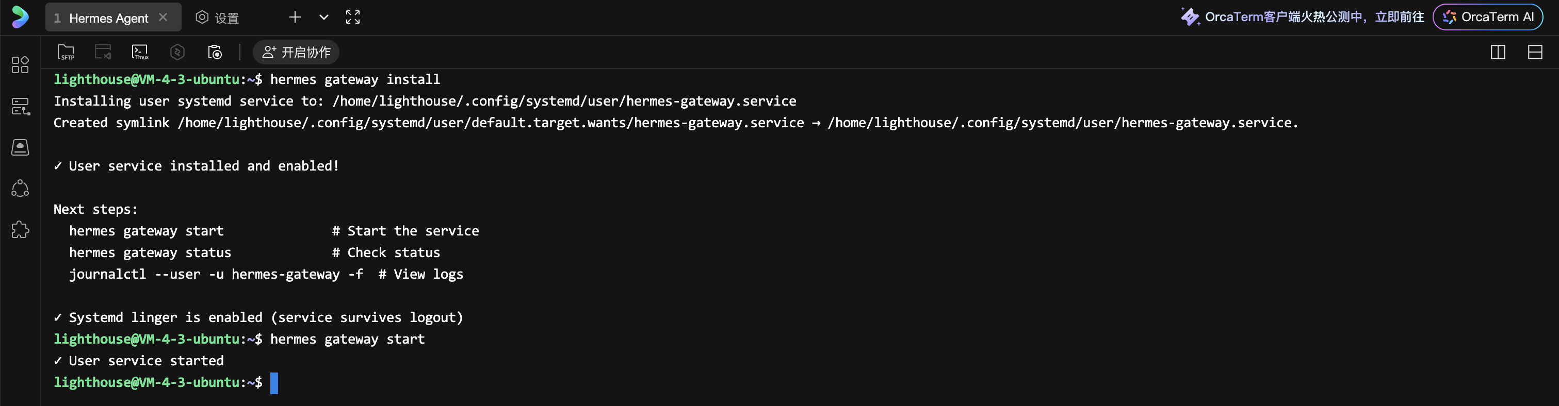Add a new terminal tab

coord(295,17)
